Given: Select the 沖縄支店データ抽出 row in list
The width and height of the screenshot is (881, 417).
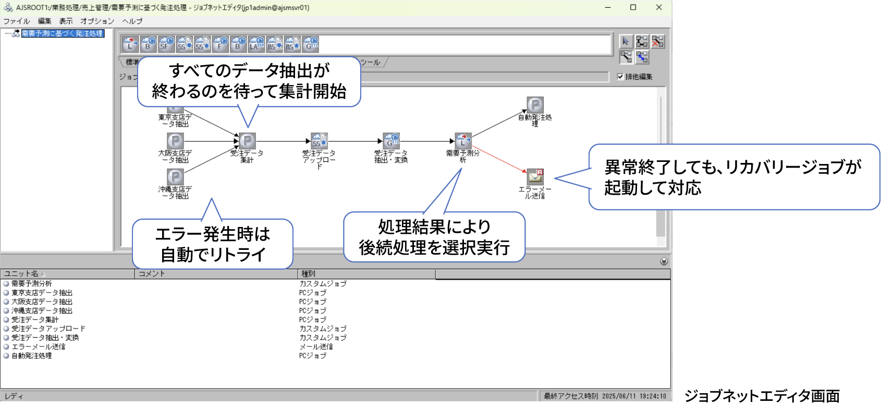Looking at the screenshot, I should 42,311.
